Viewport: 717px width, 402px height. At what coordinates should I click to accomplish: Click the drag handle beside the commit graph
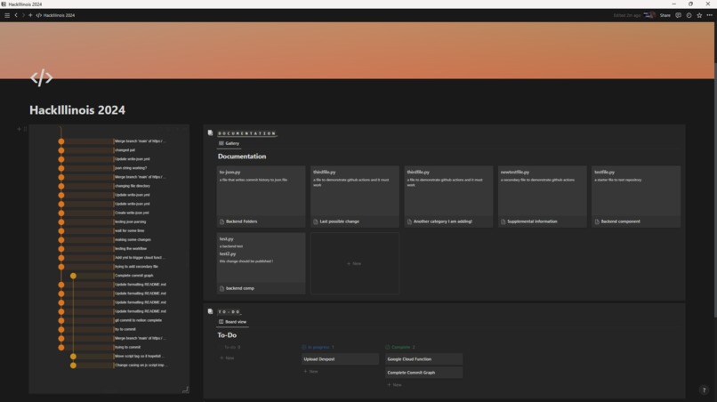point(25,129)
